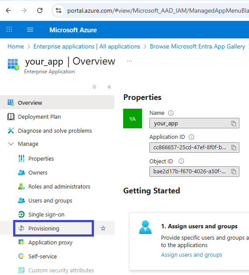249x275 pixels.
Task: Click the Application proxy icon
Action: pyautogui.click(x=21, y=242)
